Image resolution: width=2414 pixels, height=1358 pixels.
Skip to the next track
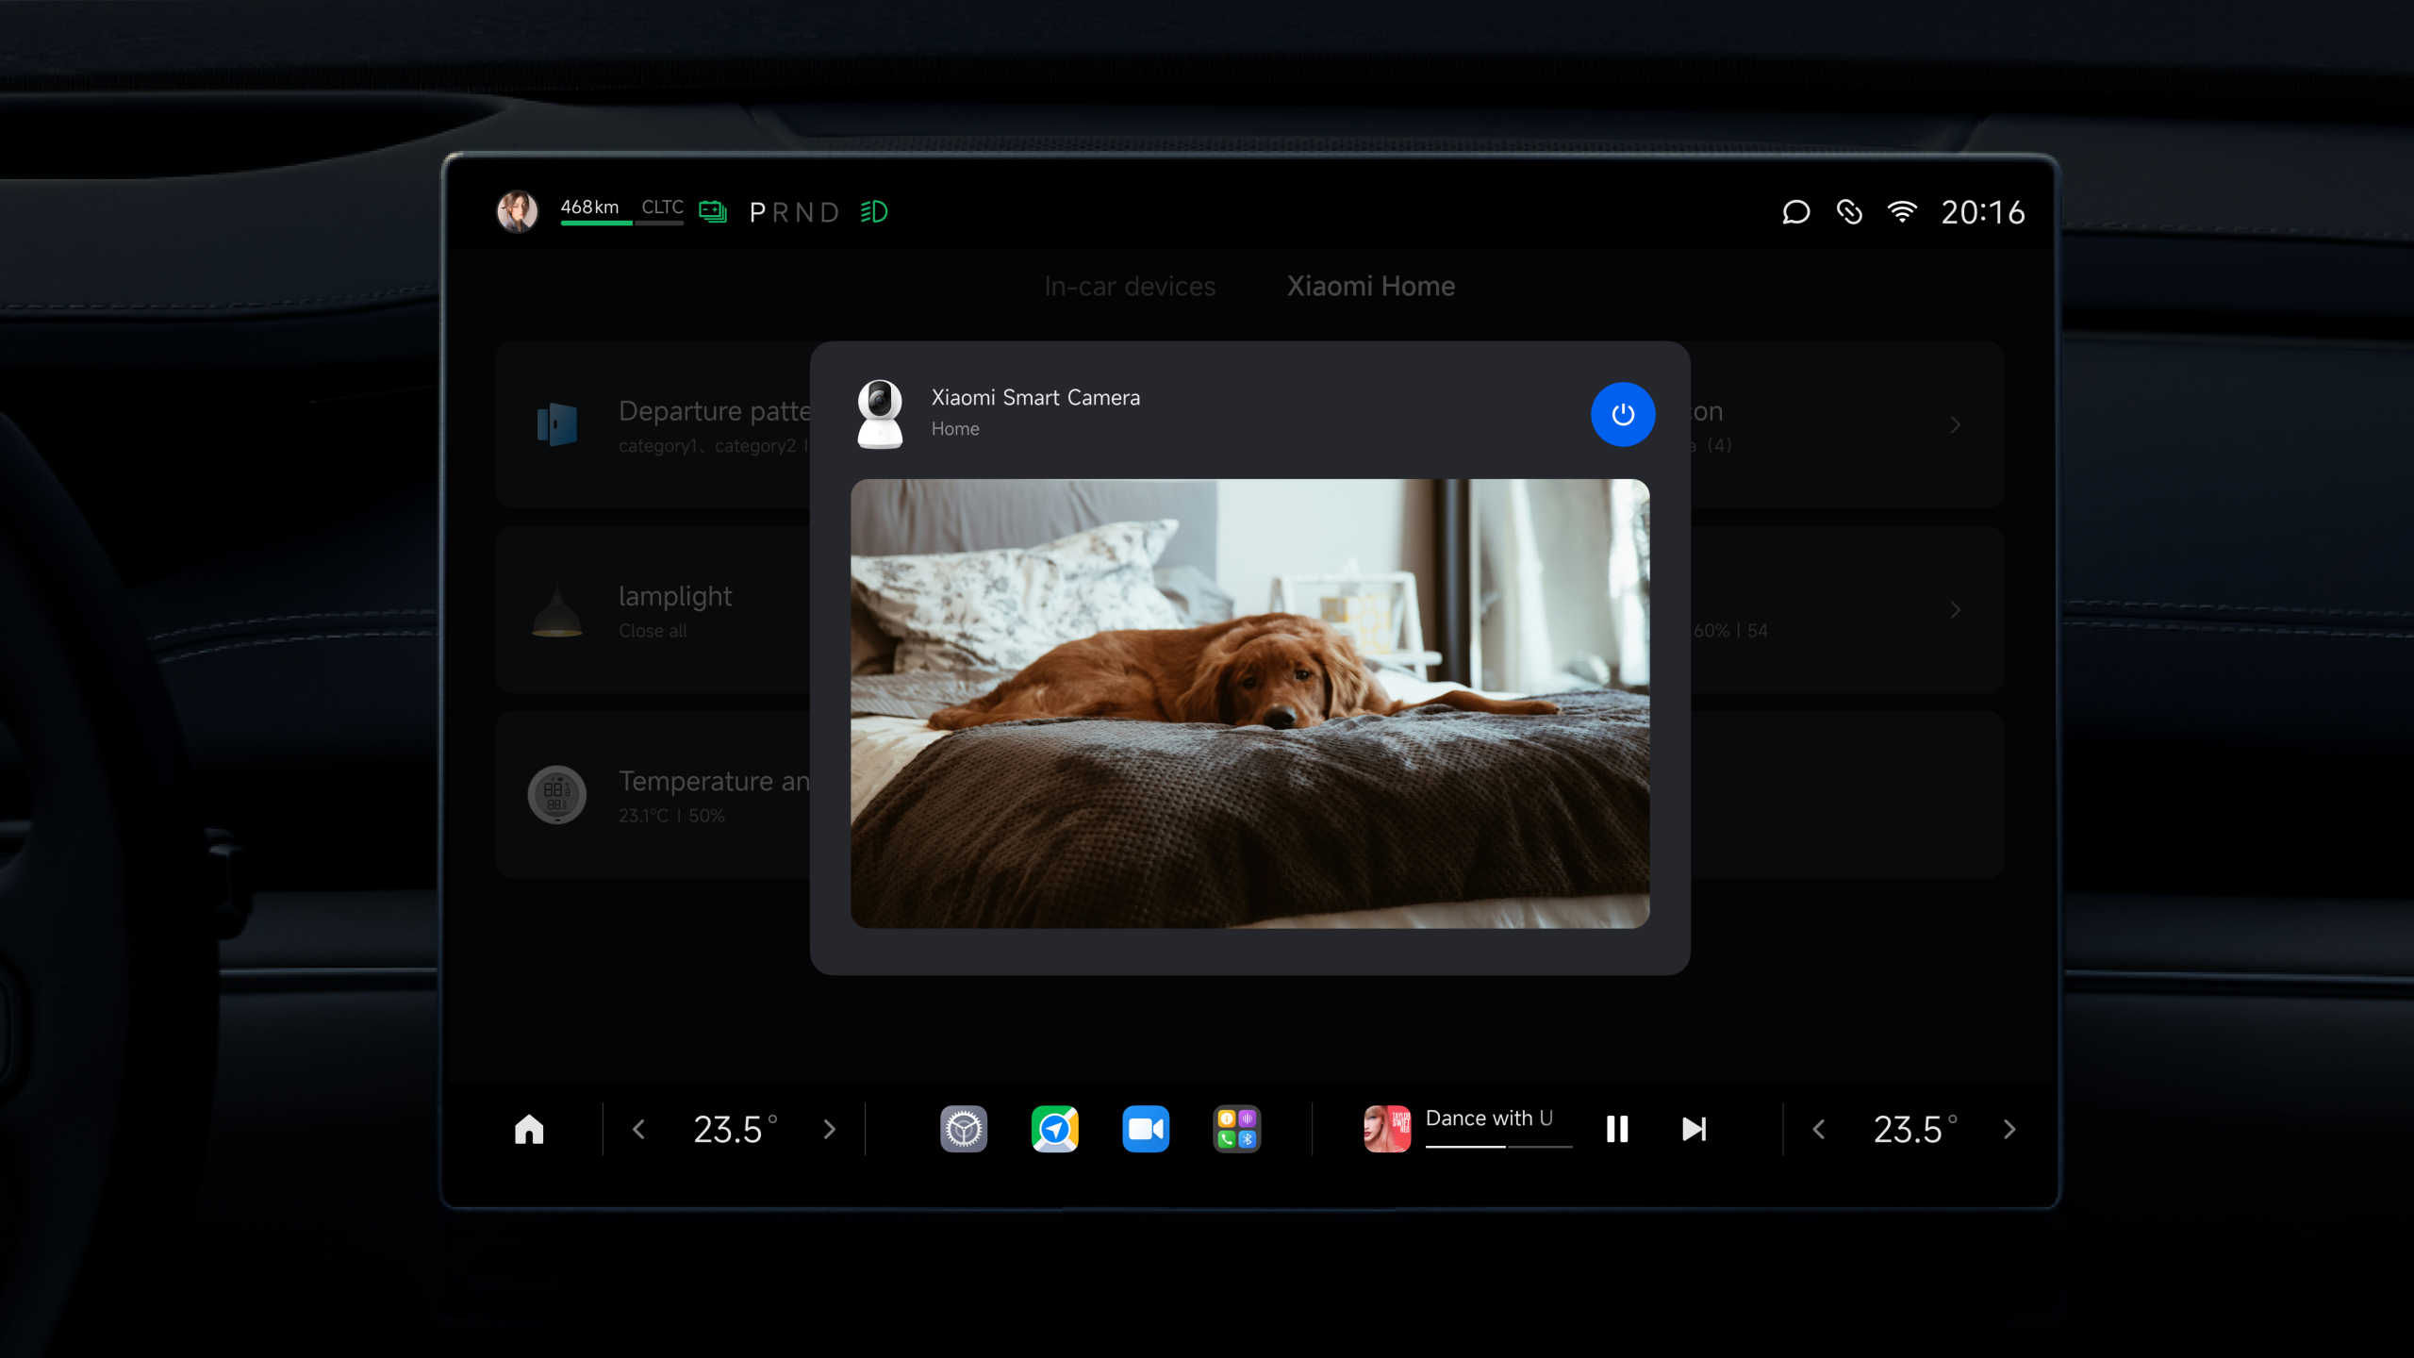1694,1129
